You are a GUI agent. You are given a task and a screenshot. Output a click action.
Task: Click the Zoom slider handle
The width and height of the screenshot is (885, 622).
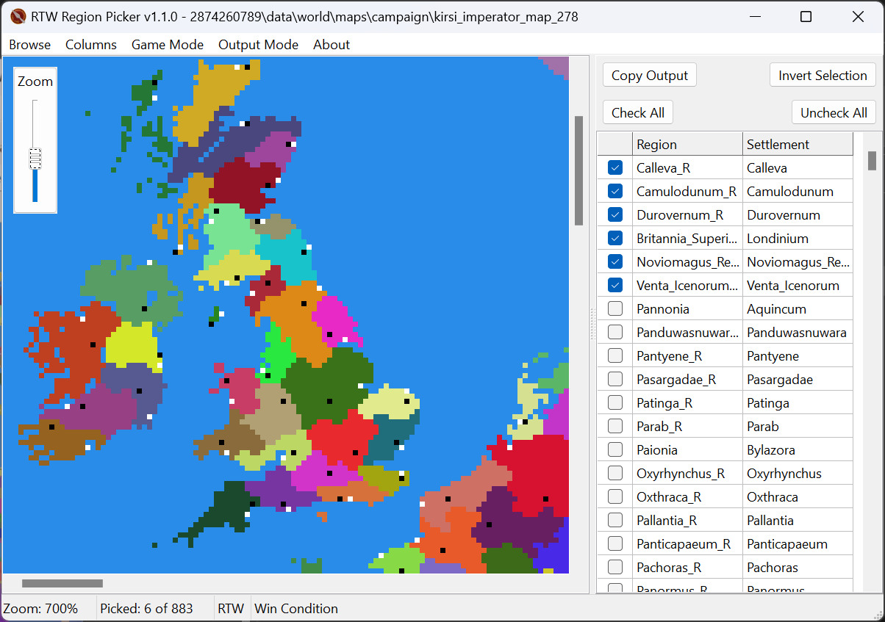[35, 158]
